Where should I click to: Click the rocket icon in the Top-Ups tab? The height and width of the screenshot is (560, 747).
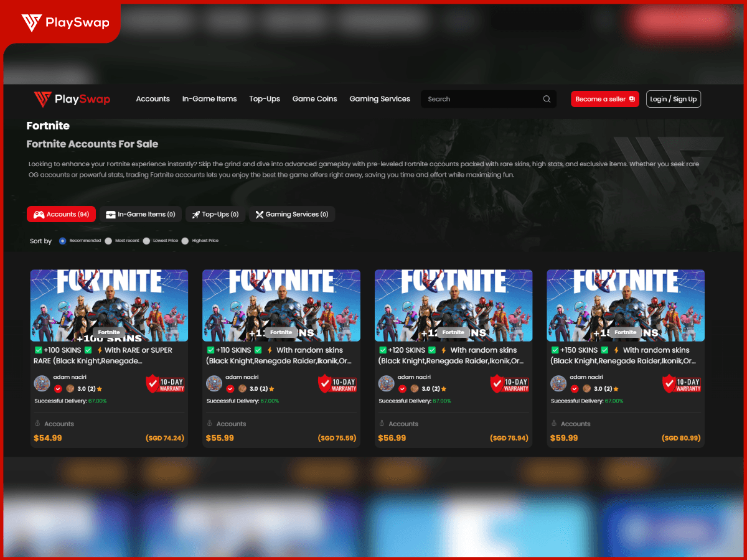[196, 215]
